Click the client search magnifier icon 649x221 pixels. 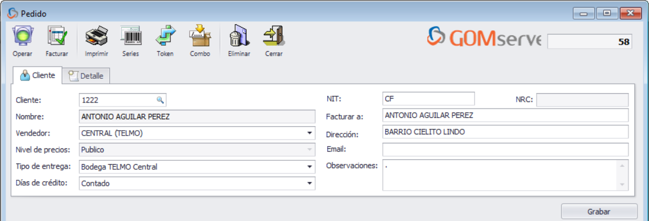(160, 100)
